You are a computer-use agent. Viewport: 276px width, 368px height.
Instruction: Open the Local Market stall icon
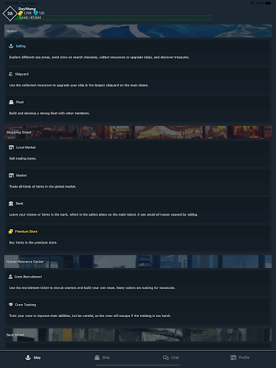coord(11,147)
